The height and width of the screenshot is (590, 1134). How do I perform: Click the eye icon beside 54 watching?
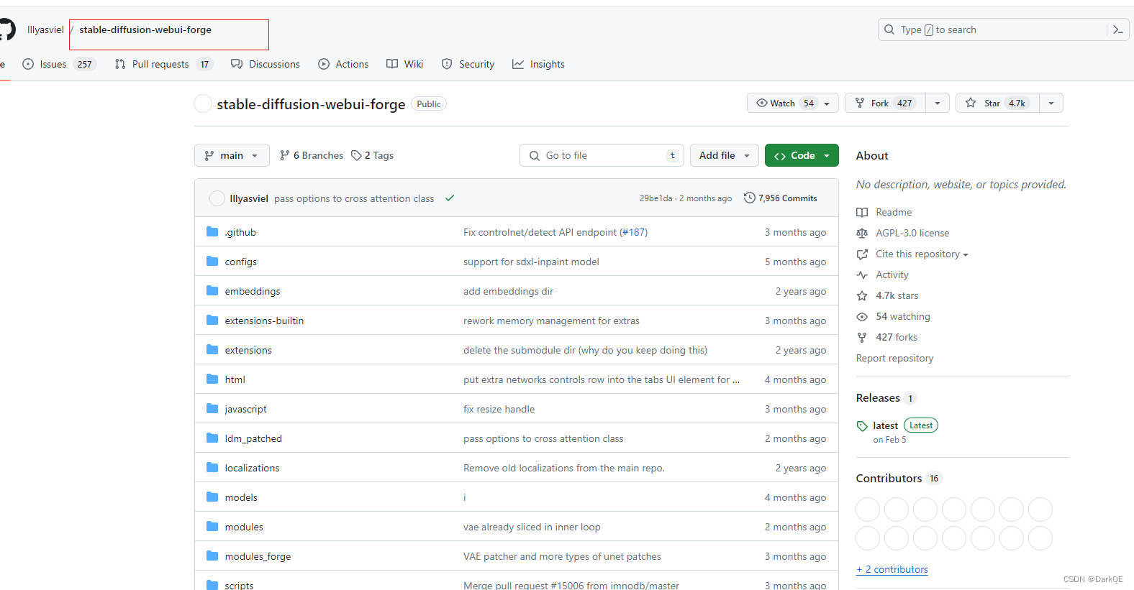[862, 316]
